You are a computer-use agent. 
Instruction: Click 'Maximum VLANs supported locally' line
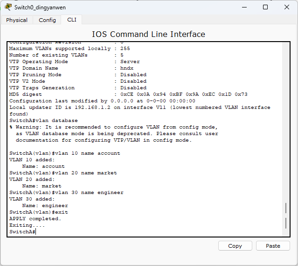tap(69, 49)
